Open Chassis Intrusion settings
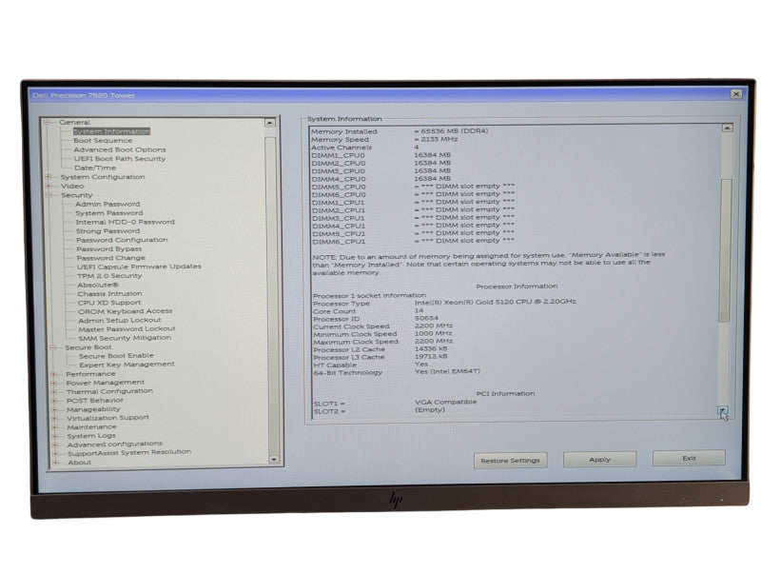This screenshot has width=761, height=573. (x=109, y=294)
